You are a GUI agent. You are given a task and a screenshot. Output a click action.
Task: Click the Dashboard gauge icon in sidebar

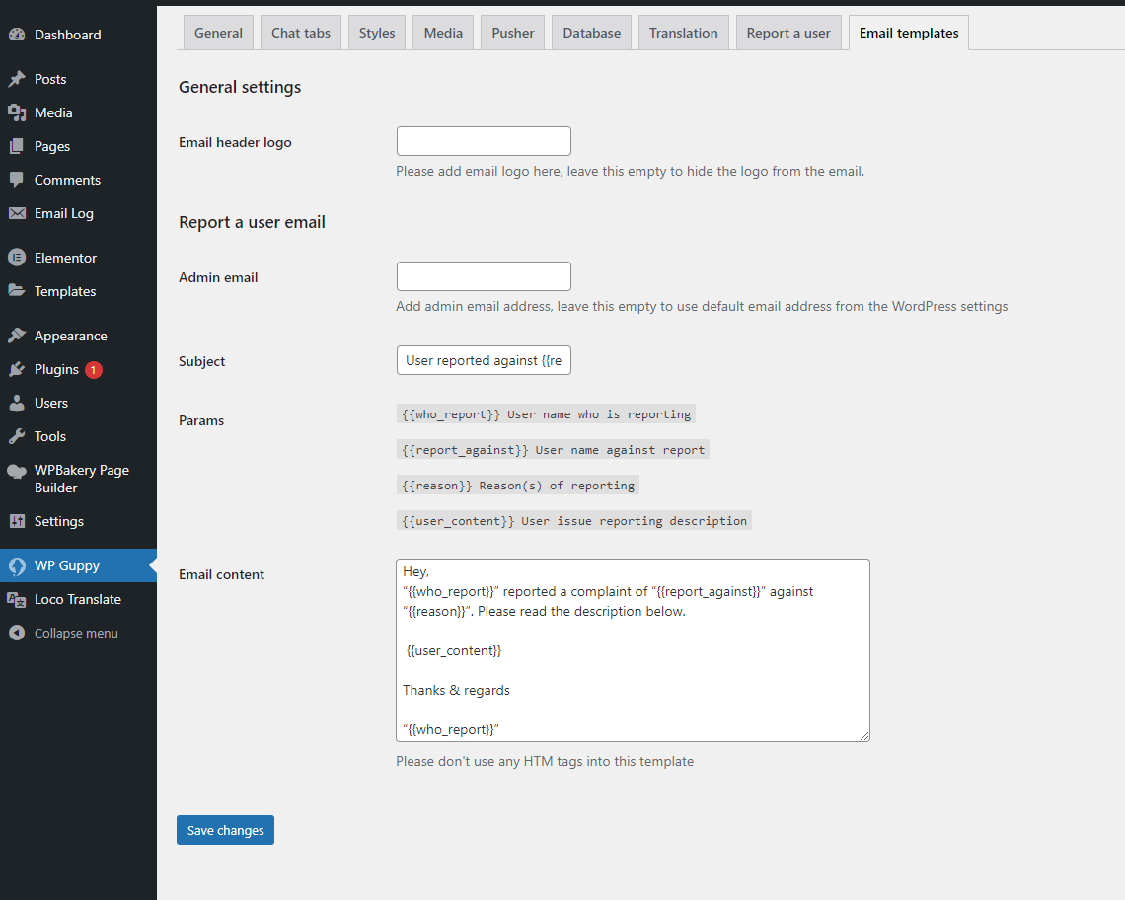pyautogui.click(x=17, y=35)
